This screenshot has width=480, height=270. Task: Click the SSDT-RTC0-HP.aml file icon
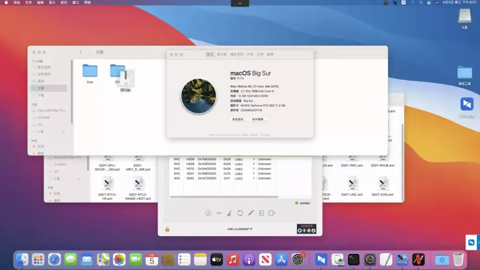(x=107, y=184)
